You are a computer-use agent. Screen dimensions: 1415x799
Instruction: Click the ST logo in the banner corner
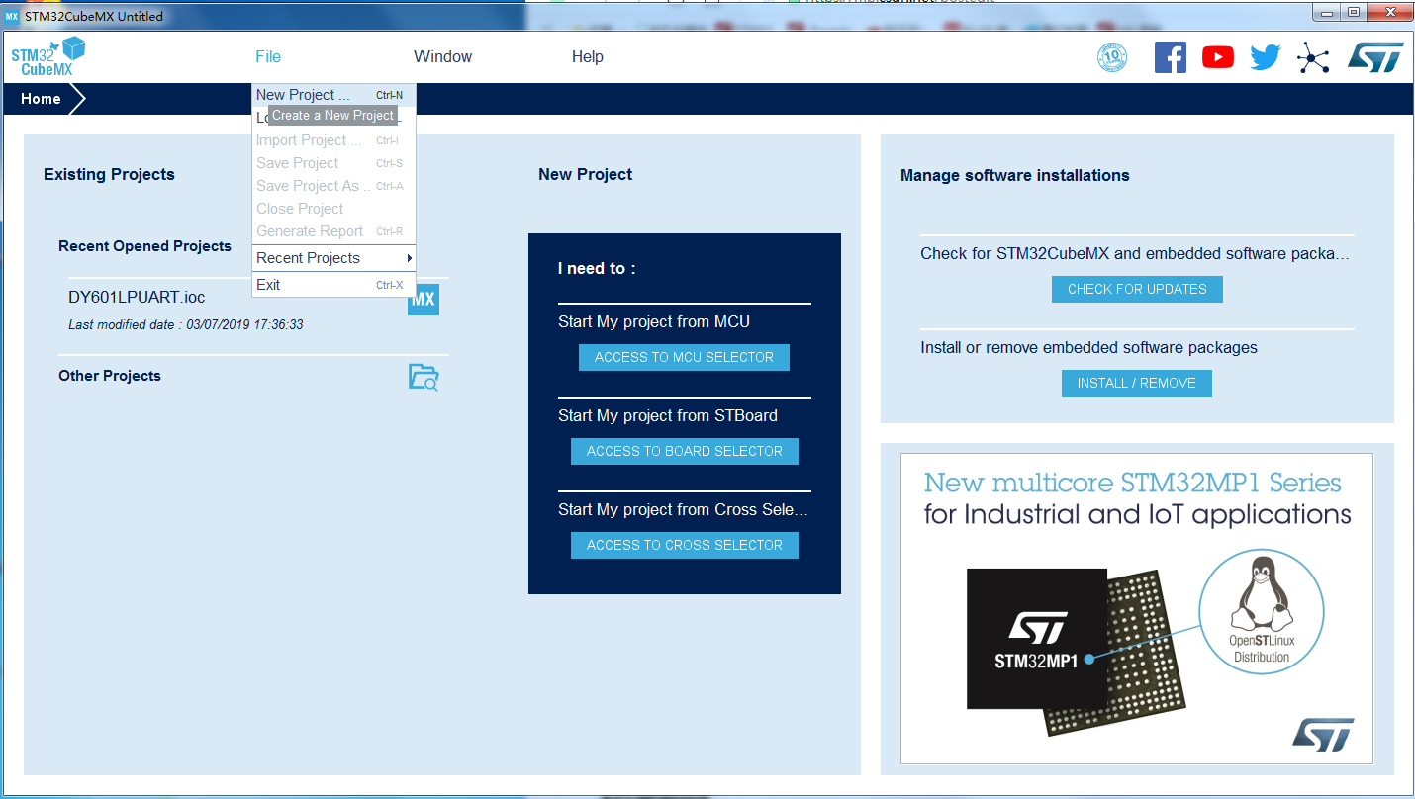coord(1323,734)
